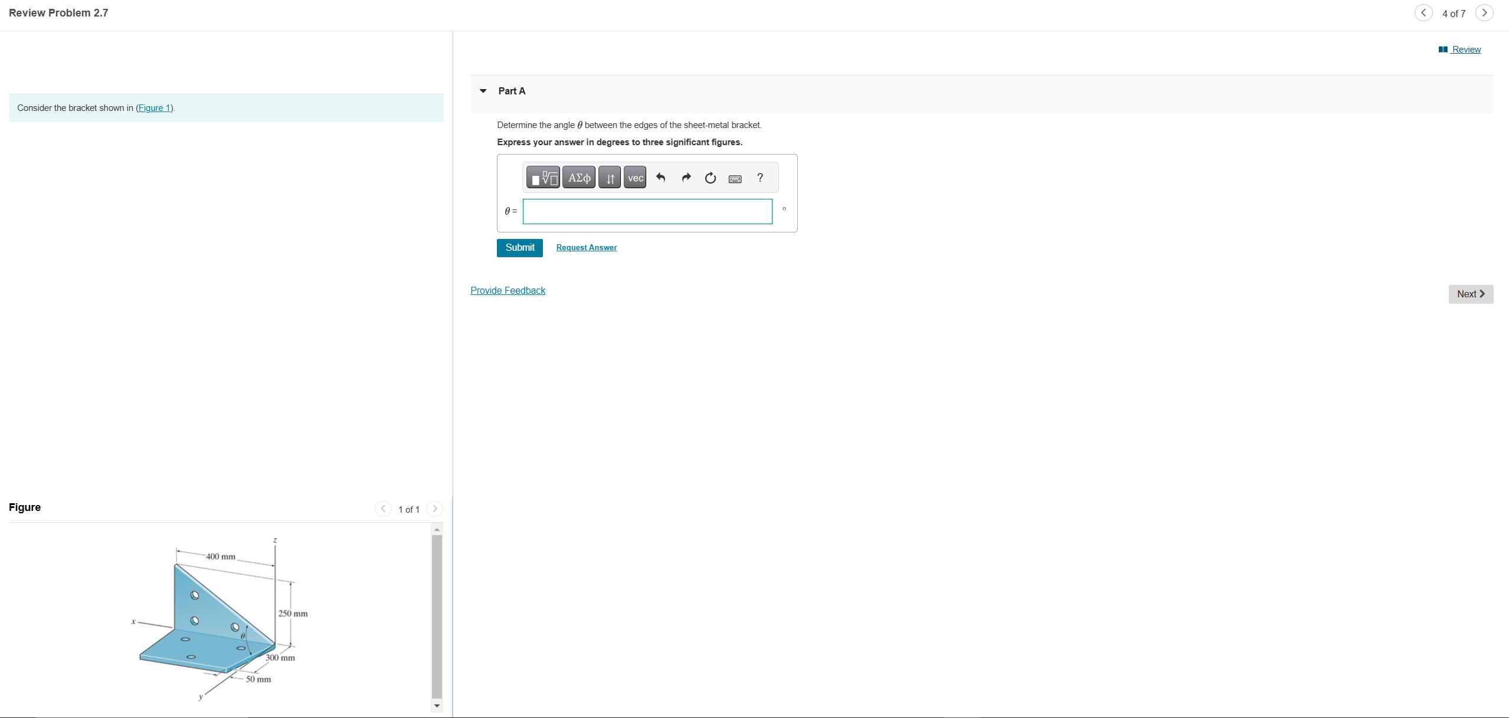Go to next problem using top arrow
The image size is (1509, 718).
click(x=1484, y=13)
